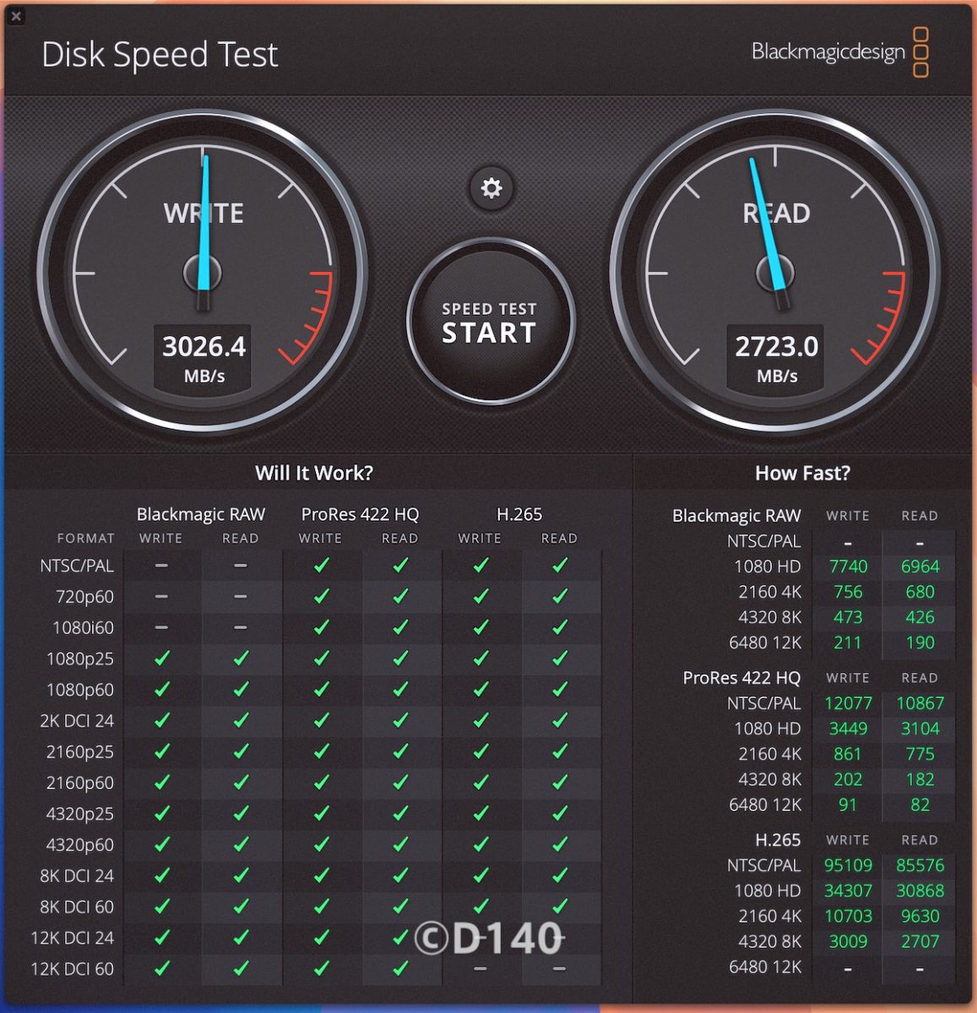
Task: Click the Blackmagicdesign orange squares logo
Action: [920, 52]
